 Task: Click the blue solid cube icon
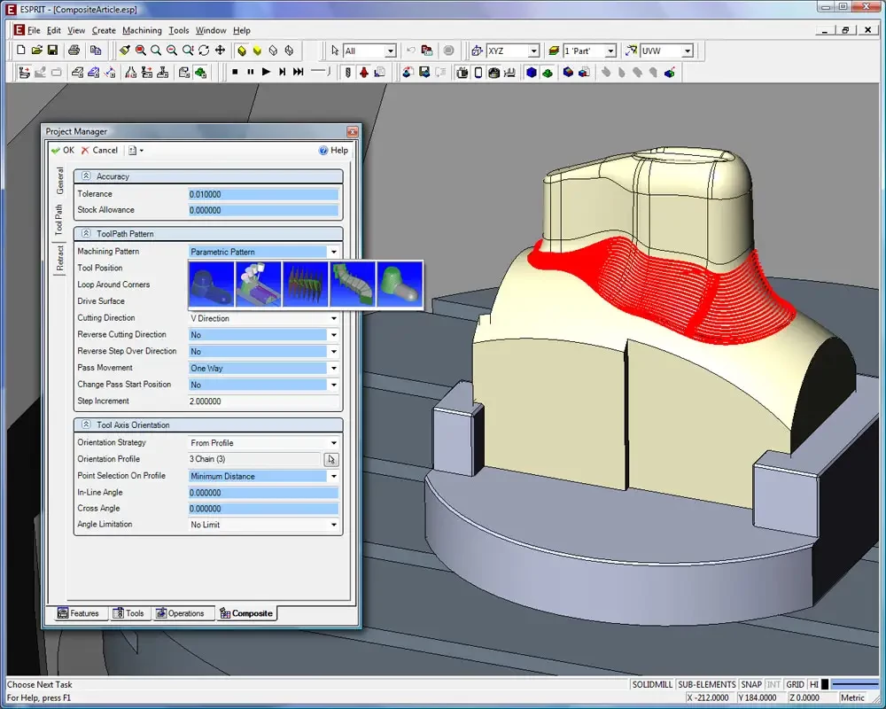click(x=531, y=73)
